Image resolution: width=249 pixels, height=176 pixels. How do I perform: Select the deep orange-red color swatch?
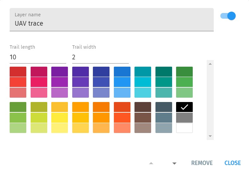(122, 107)
